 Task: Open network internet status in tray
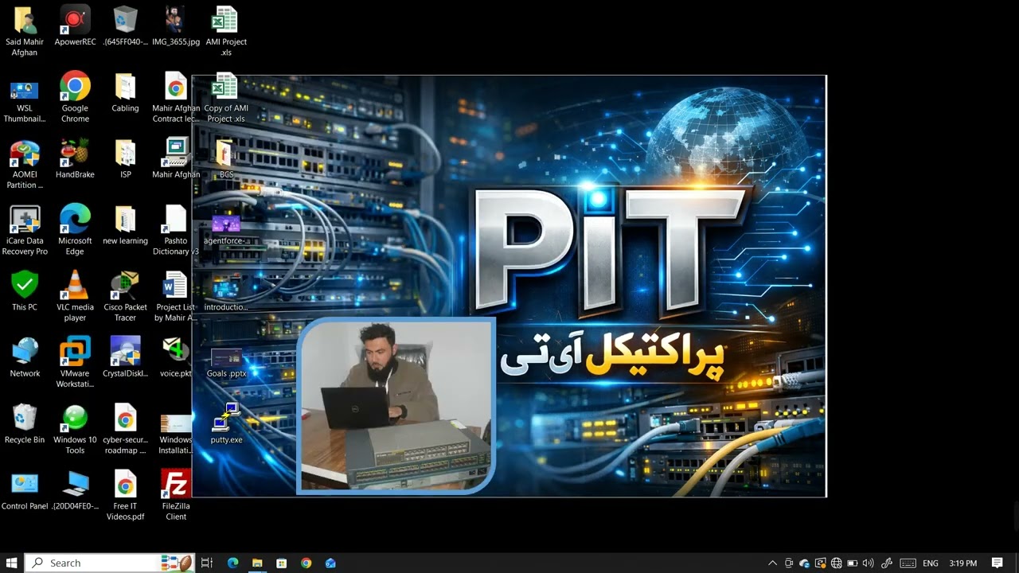(x=837, y=563)
